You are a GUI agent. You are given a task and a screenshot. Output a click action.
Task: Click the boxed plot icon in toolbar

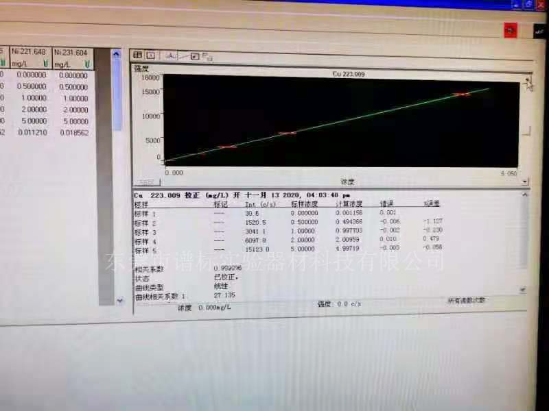[x=194, y=55]
